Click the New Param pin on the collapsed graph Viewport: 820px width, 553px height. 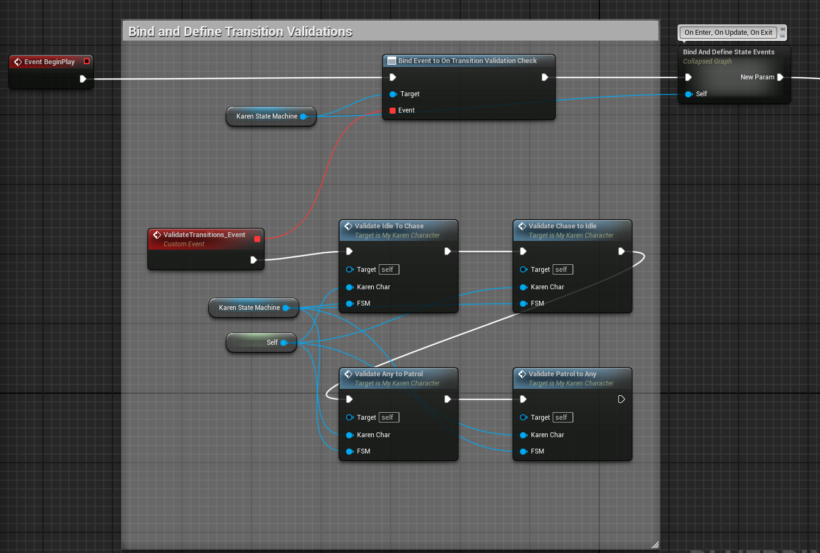pos(781,77)
